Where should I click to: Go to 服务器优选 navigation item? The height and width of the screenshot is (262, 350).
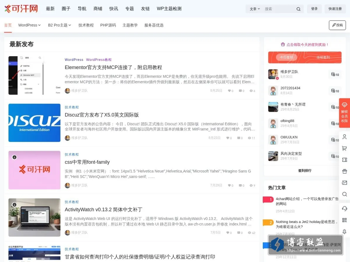click(154, 25)
